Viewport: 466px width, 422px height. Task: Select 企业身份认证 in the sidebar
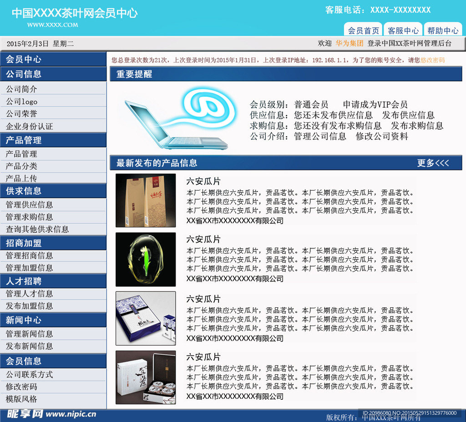[x=29, y=126]
